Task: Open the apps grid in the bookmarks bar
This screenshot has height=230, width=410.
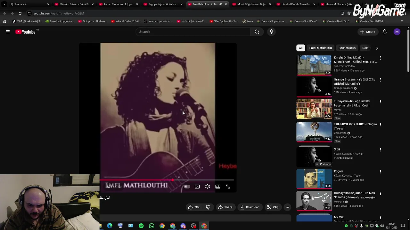Action: coord(4,21)
